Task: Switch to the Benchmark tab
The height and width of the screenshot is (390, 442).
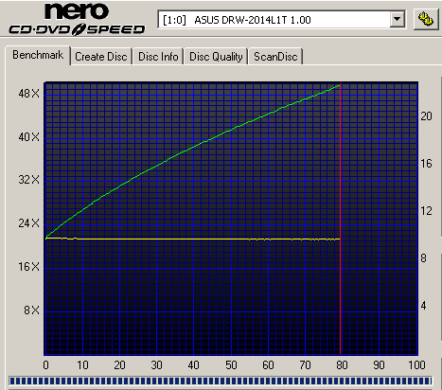Action: pos(38,55)
